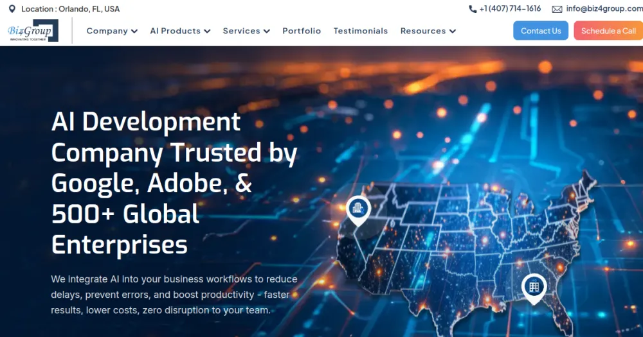This screenshot has height=337, width=643.
Task: Click the office building map pin on west coast
Action: 358,210
